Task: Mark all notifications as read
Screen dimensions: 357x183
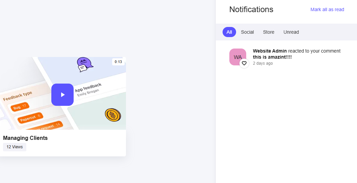Action: 327,9
